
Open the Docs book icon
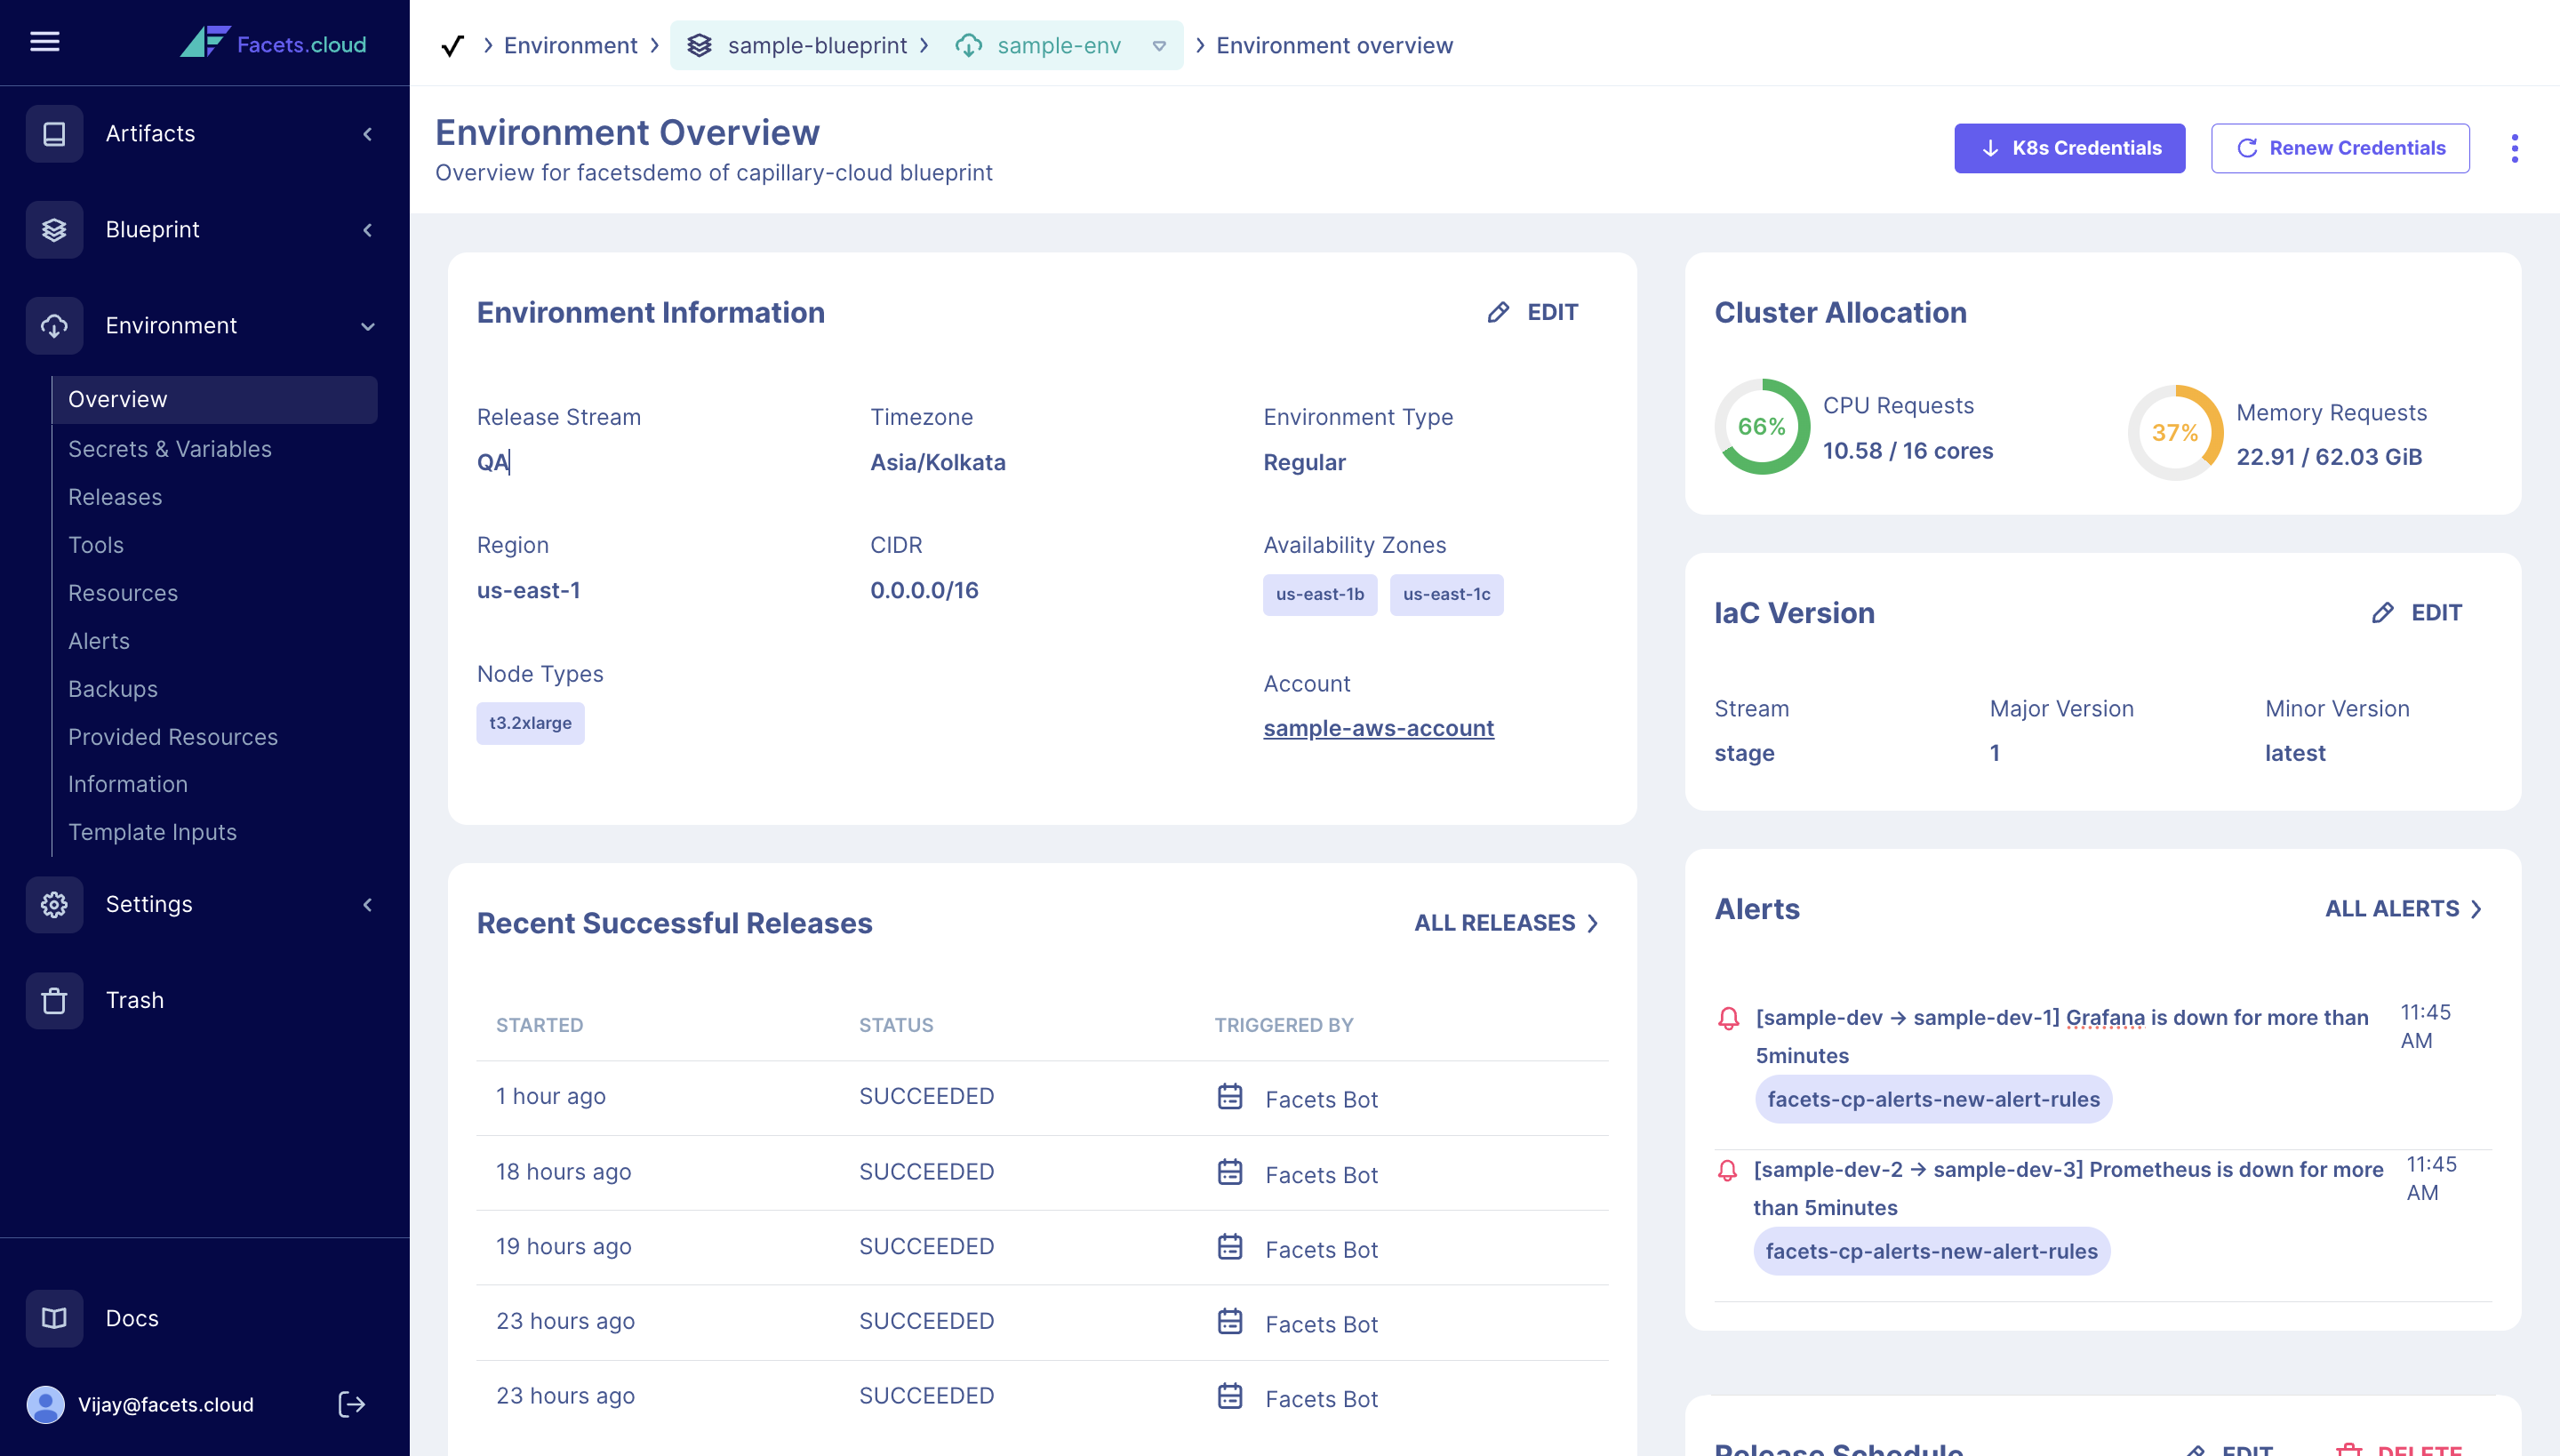coord(54,1318)
